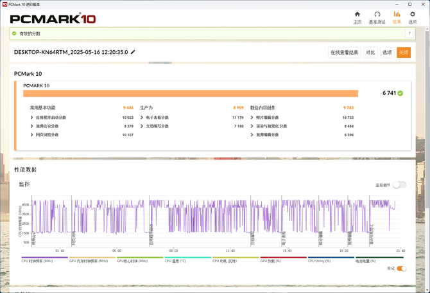This screenshot has width=430, height=293.
Task: Expand 电子表格分数 score row
Action: (142, 118)
